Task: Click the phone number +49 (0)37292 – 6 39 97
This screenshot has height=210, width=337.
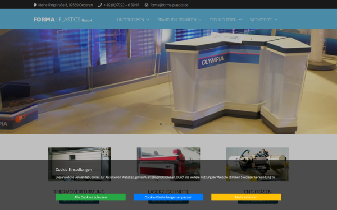Action: (x=121, y=5)
